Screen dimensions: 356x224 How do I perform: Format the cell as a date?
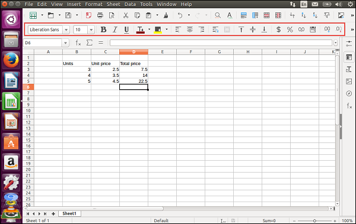point(313,30)
